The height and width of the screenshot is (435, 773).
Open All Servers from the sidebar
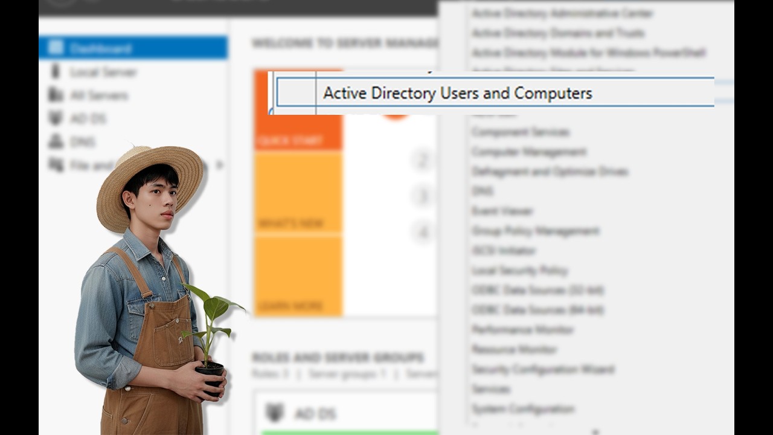99,95
